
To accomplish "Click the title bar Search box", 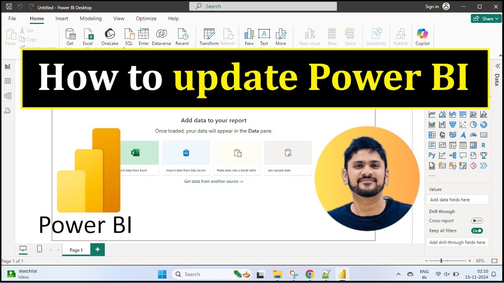I will click(263, 6).
